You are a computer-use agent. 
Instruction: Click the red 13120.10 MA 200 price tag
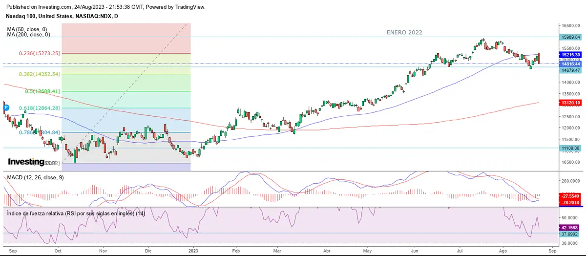point(570,103)
